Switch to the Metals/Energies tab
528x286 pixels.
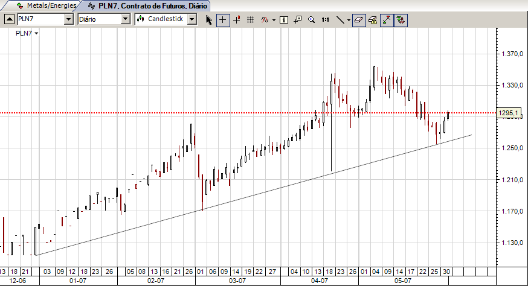47,5
